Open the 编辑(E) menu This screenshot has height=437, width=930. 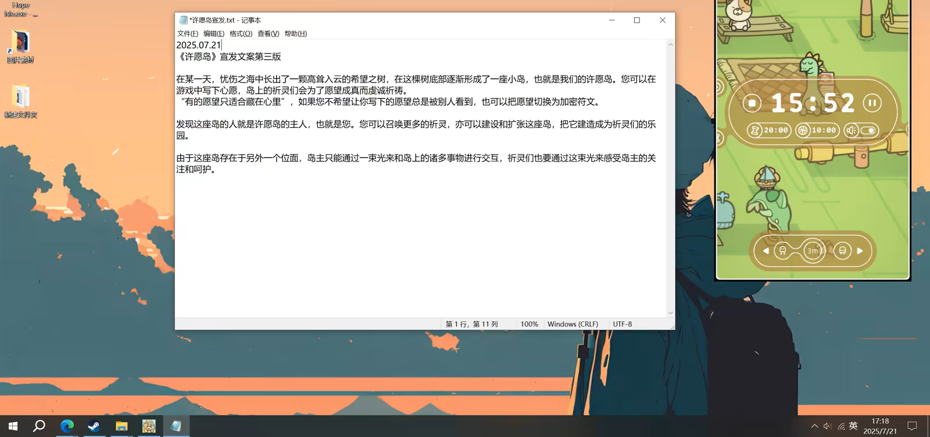[x=213, y=34]
